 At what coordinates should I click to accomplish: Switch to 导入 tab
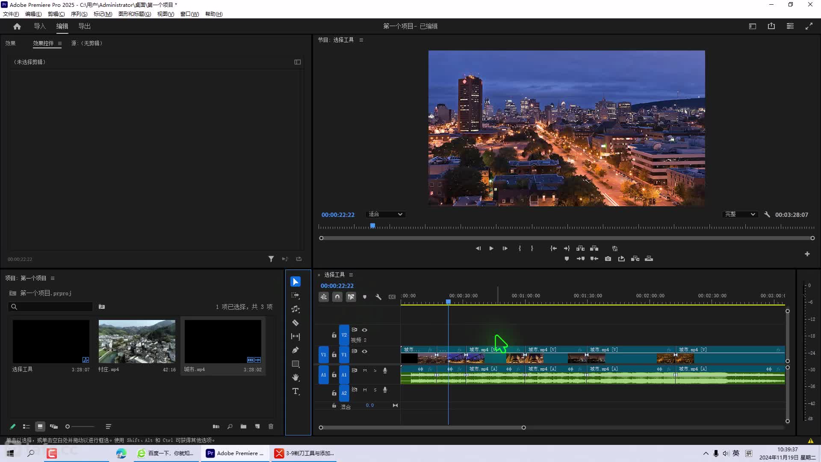coord(40,26)
